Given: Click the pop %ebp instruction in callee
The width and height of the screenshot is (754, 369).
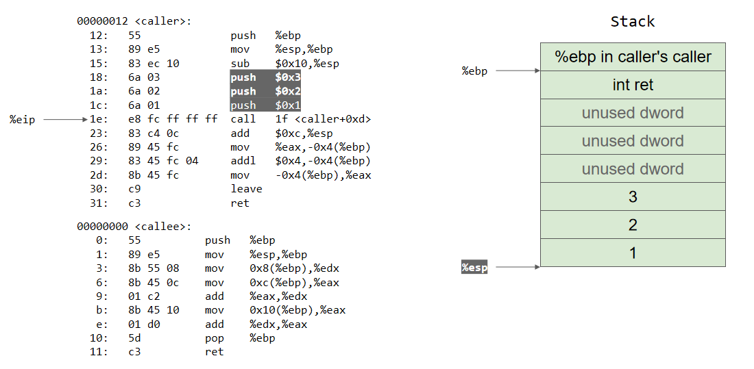Looking at the screenshot, I should coord(239,338).
